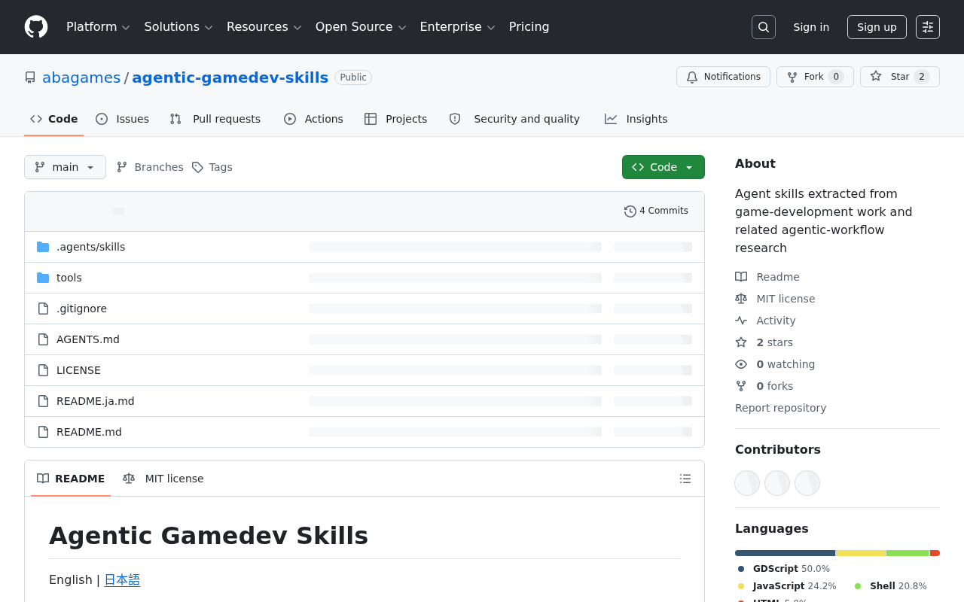Open the appearance settings sliders icon
Image resolution: width=964 pixels, height=602 pixels.
coord(928,27)
